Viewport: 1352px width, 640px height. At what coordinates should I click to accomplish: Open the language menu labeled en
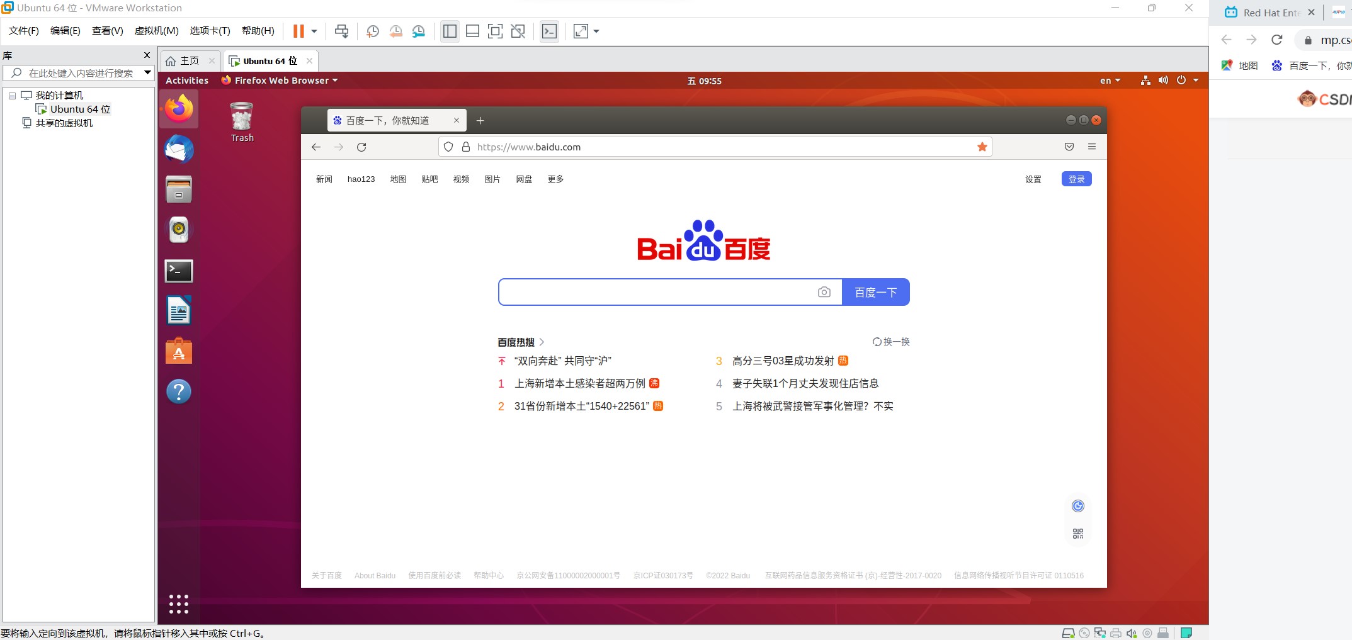coord(1109,80)
